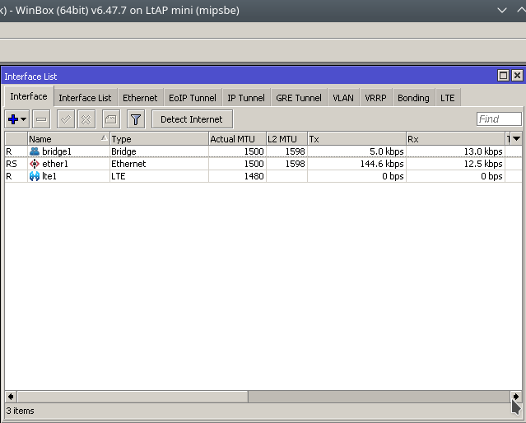Click the 1500 MTU value of bridge1
This screenshot has width=526, height=423.
point(254,151)
